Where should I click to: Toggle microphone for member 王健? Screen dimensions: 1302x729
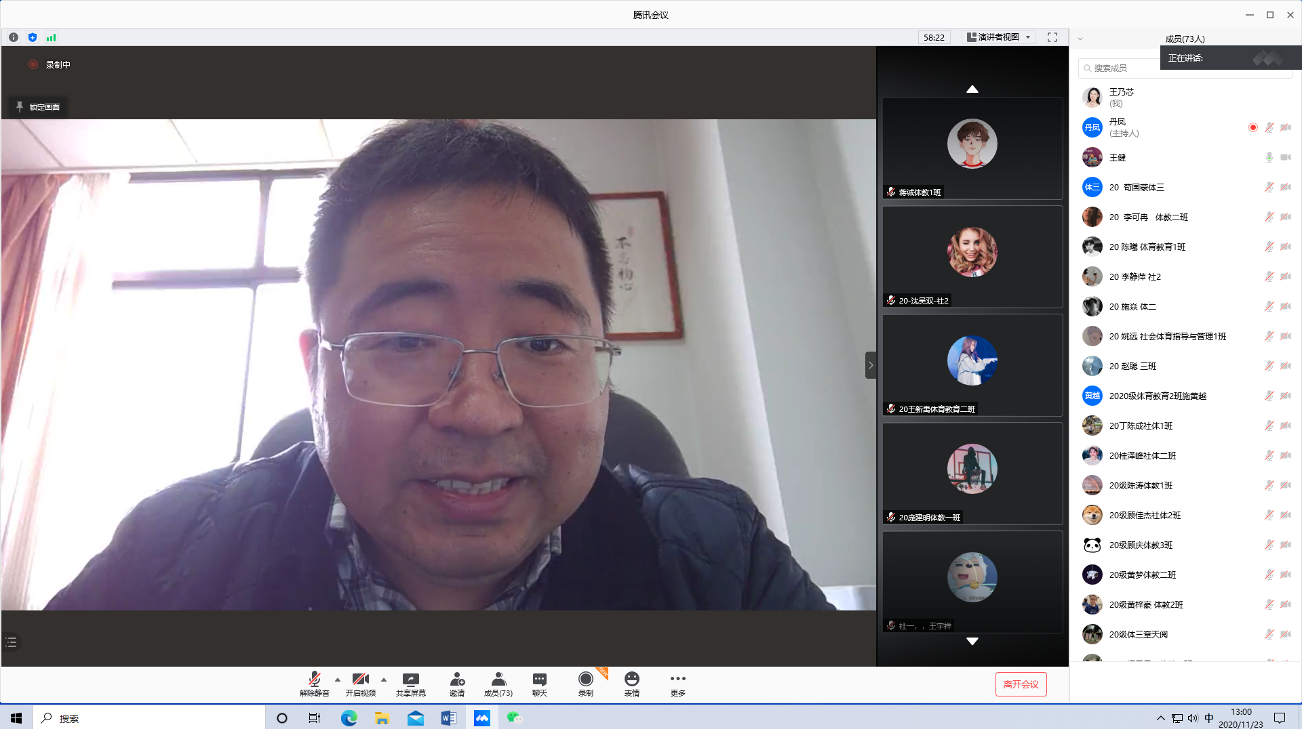1269,157
